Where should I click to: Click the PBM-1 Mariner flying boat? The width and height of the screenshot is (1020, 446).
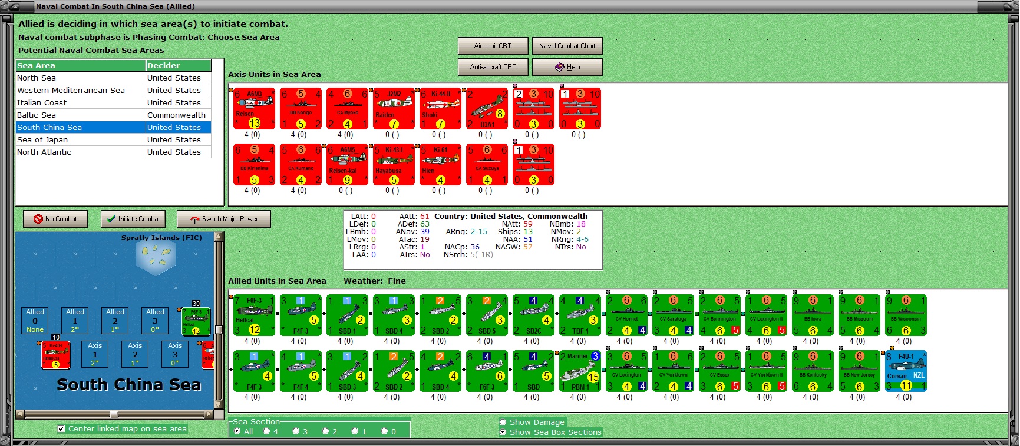click(x=580, y=371)
